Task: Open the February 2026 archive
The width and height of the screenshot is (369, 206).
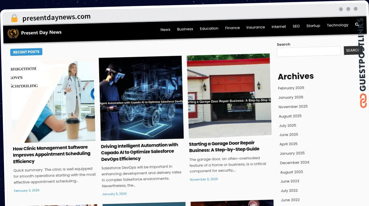Action: [291, 88]
